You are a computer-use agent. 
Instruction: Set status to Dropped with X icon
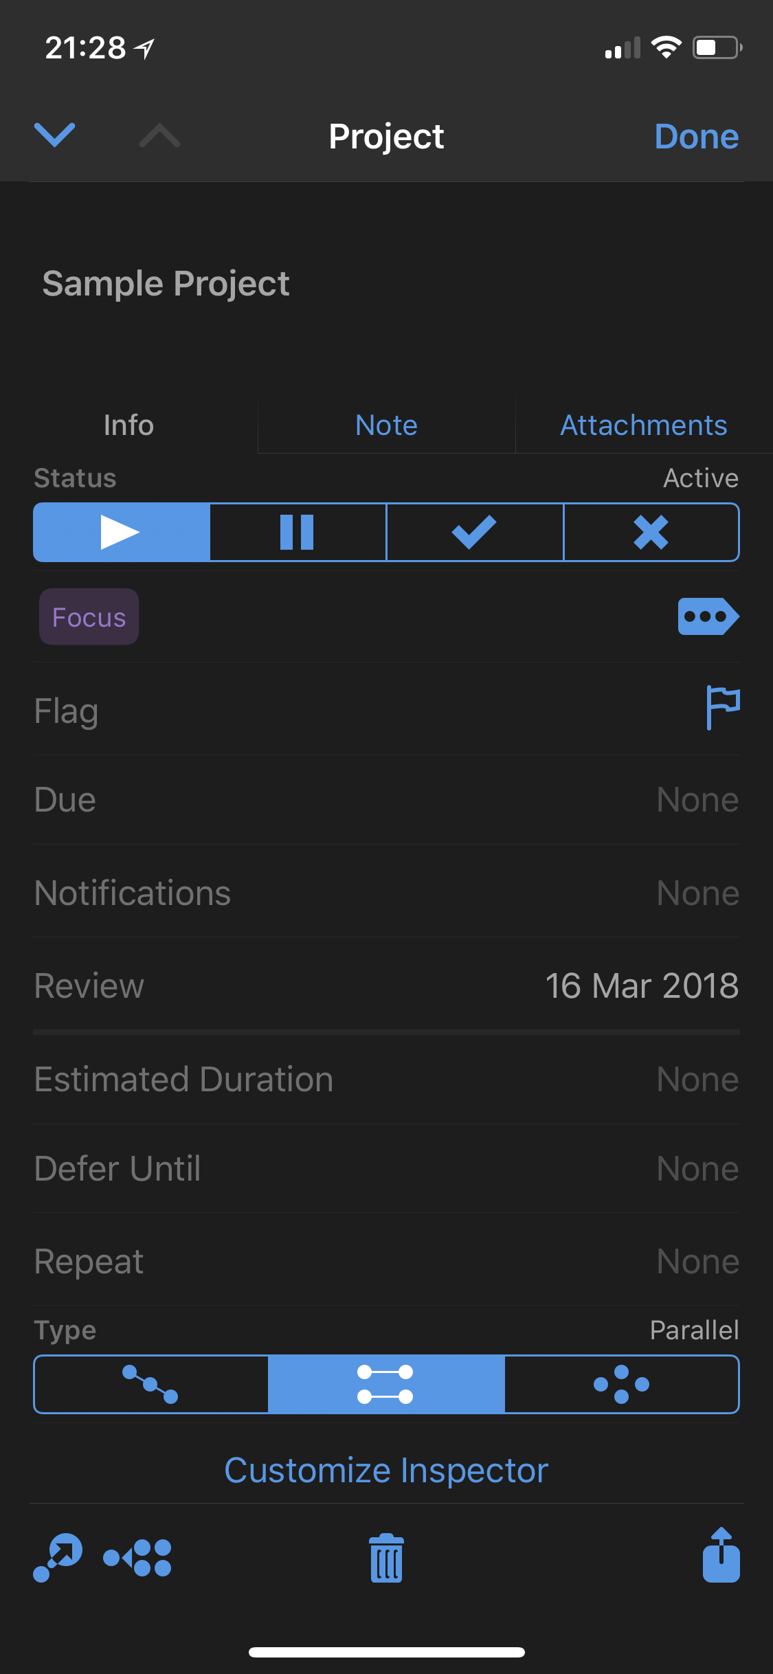coord(651,533)
